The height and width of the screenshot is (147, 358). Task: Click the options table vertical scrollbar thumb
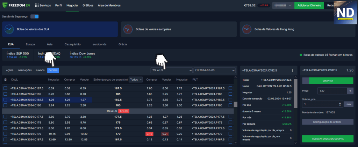point(235,104)
